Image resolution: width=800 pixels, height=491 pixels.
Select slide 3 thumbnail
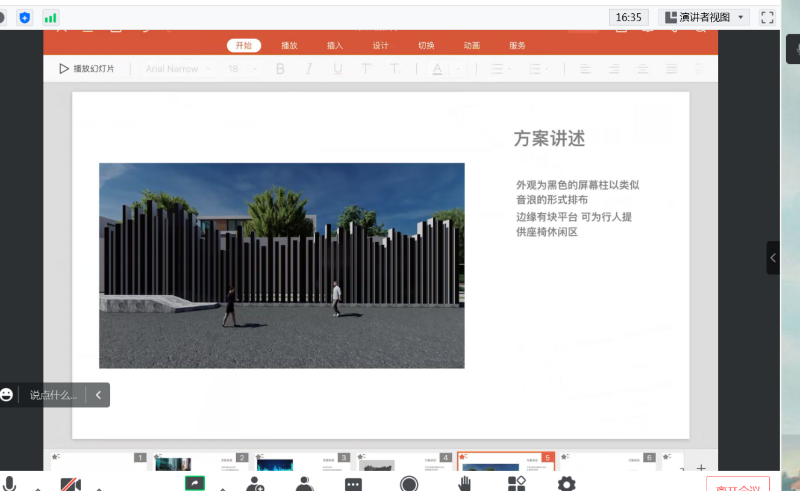pos(302,462)
